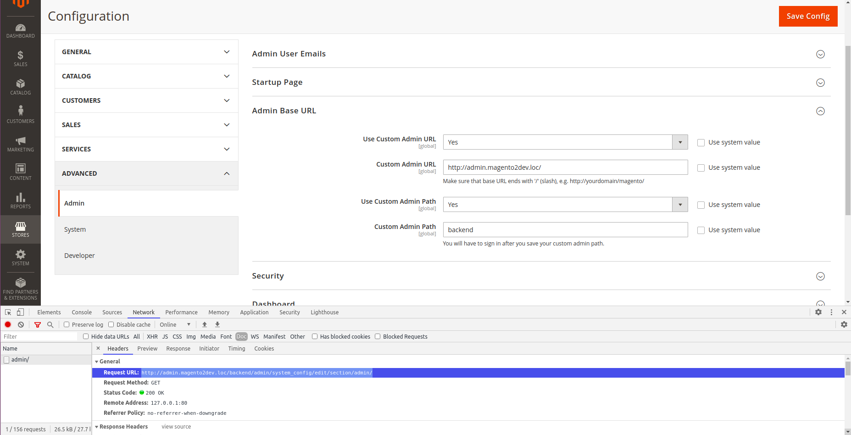Open the Use Custom Admin Path dropdown

coord(680,204)
